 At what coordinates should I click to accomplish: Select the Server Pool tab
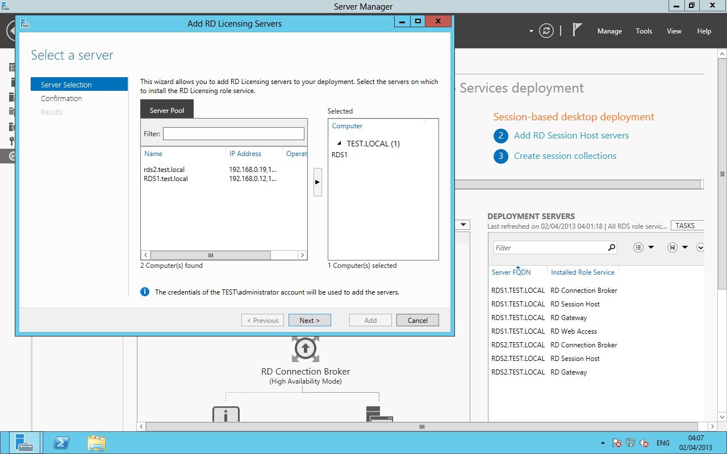[x=167, y=110]
